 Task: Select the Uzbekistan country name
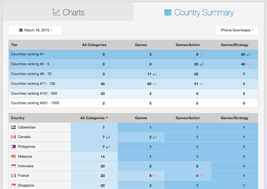pos(27,127)
